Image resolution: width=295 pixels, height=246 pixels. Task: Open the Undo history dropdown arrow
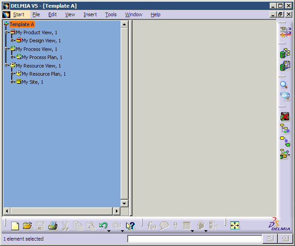[x=109, y=231]
